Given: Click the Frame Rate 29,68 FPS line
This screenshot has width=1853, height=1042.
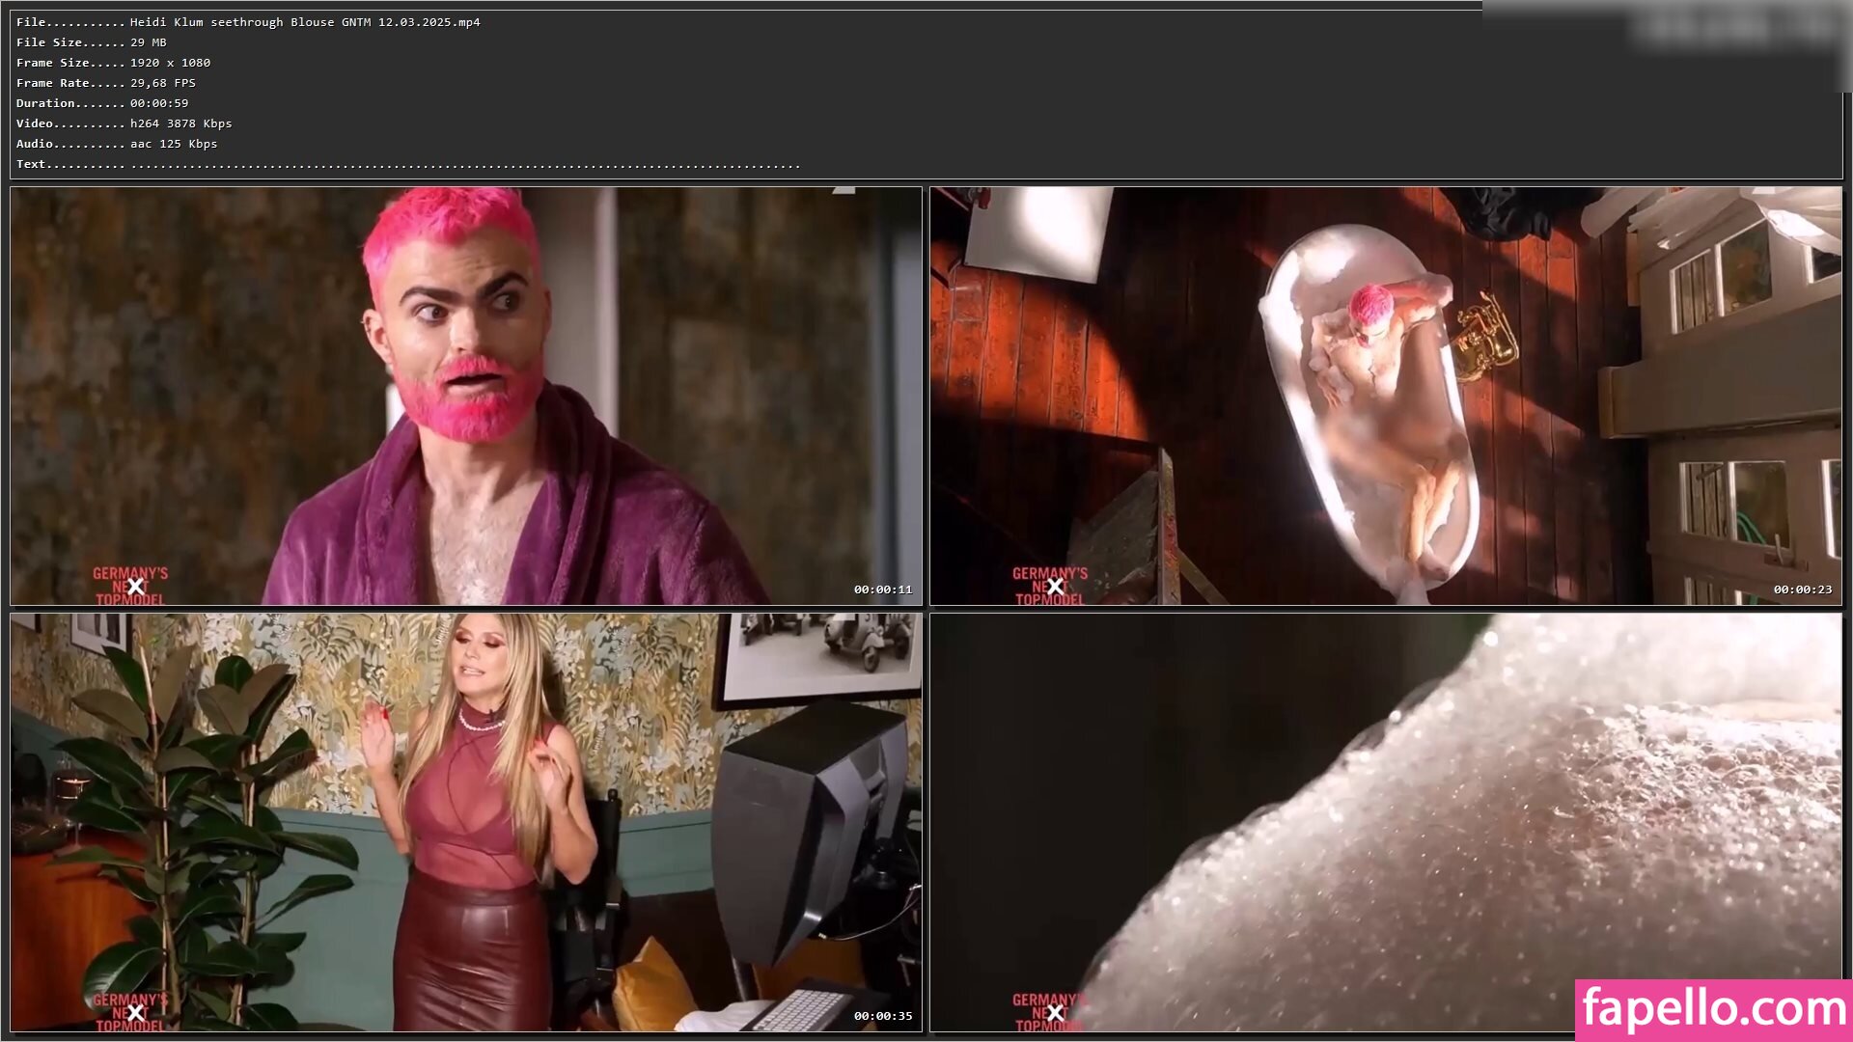Looking at the screenshot, I should pyautogui.click(x=106, y=83).
